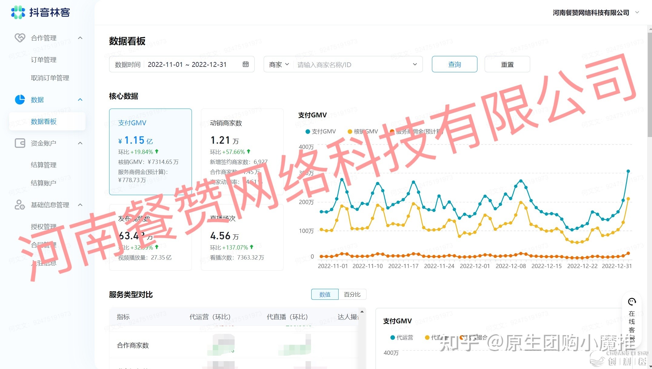The width and height of the screenshot is (652, 369).
Task: Click the 抖音林客 logo icon
Action: [18, 12]
